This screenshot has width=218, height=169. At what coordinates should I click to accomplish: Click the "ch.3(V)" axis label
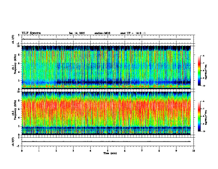pyautogui.click(x=13, y=142)
